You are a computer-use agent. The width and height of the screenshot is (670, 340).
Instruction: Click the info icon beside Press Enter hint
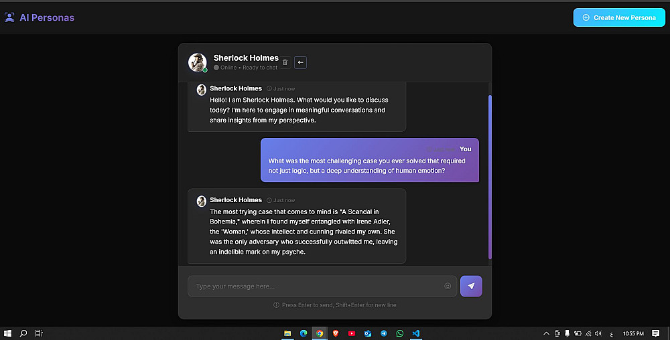coord(276,305)
